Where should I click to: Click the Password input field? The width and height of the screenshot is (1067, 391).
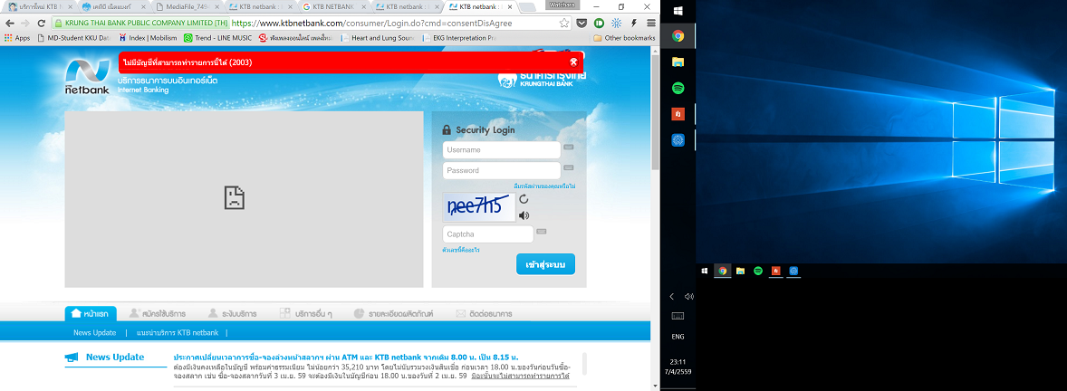pos(502,170)
